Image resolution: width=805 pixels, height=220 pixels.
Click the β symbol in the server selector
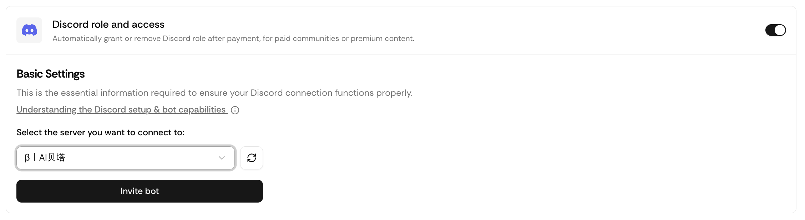(x=27, y=158)
